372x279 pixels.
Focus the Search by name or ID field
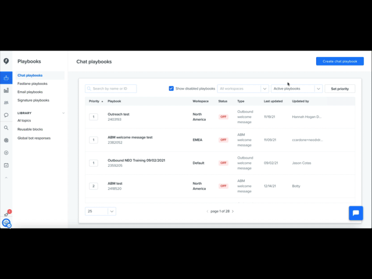(111, 89)
